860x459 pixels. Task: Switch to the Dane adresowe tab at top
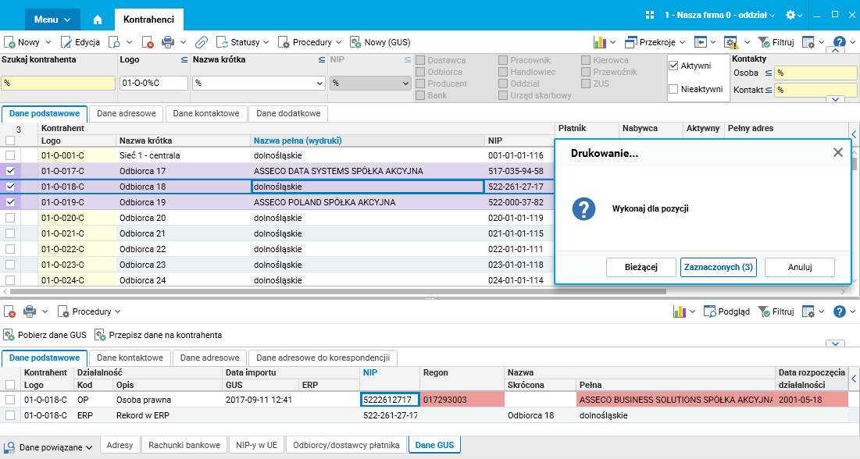click(126, 114)
